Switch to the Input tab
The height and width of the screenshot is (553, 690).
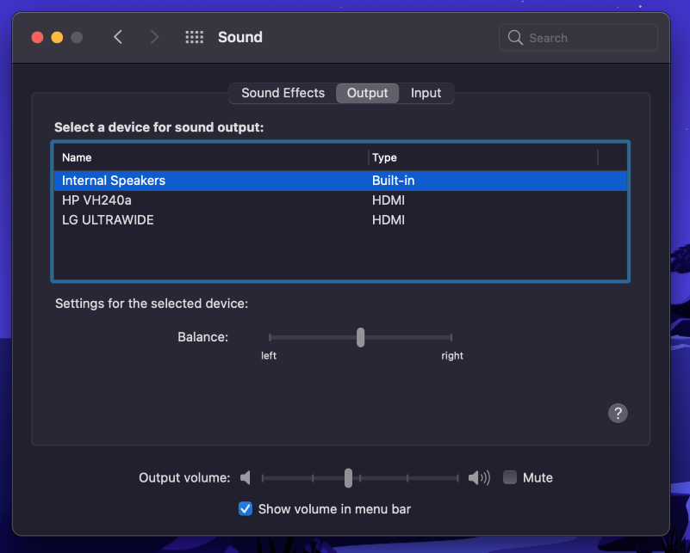[x=426, y=93]
